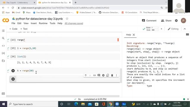190x107 pixels.
Task: Close the Help panel tab
Action: [134, 35]
